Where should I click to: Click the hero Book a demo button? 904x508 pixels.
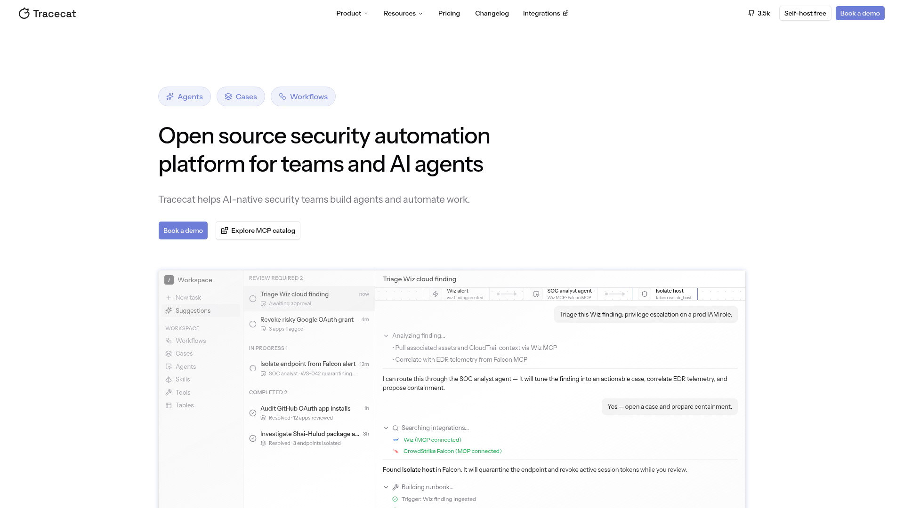(x=183, y=230)
